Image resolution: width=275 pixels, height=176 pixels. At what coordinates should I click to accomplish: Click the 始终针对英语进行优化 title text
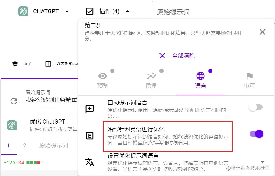(136, 129)
